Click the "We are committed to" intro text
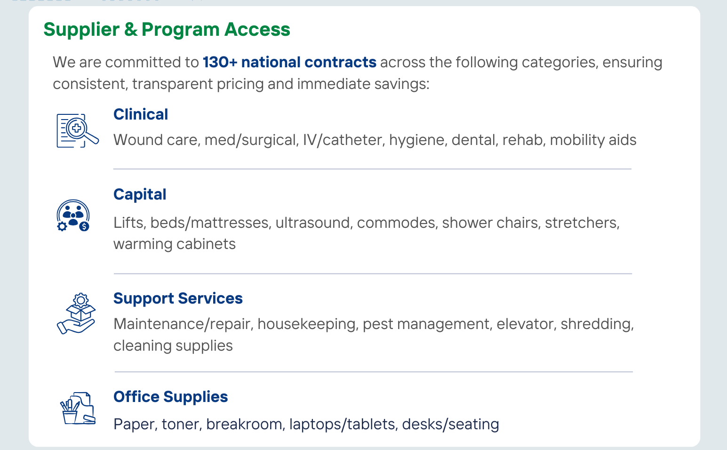The image size is (727, 450). pos(126,62)
